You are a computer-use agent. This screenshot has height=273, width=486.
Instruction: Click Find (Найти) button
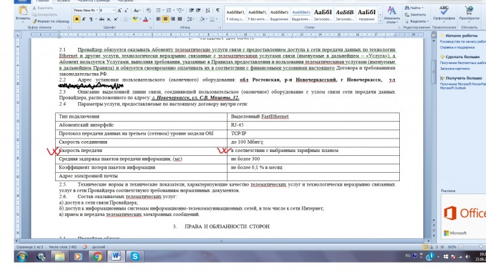[415, 8]
